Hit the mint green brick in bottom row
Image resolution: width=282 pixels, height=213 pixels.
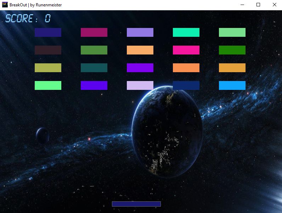(x=48, y=86)
